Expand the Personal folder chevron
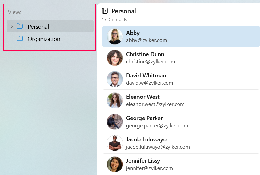Screen dimensions: 260x175 (12, 26)
